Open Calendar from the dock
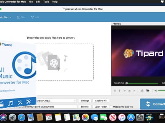The width and height of the screenshot is (165, 123). 49,117
